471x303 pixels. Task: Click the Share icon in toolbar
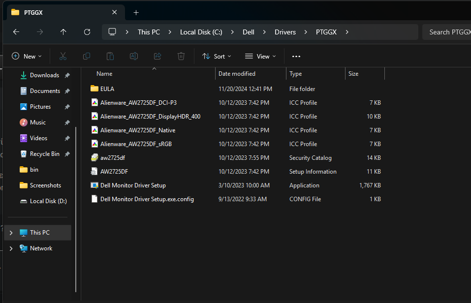(157, 56)
